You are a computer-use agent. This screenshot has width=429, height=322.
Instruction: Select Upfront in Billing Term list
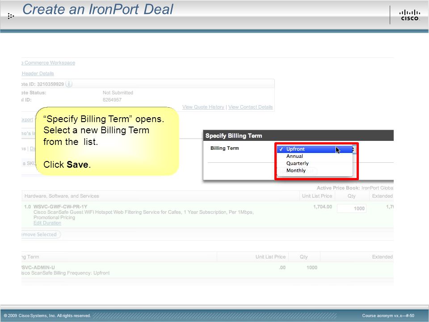coord(315,149)
